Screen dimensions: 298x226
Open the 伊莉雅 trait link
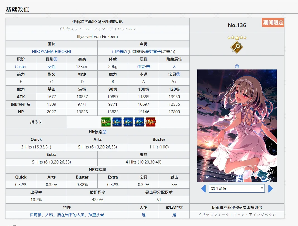click(x=35, y=215)
